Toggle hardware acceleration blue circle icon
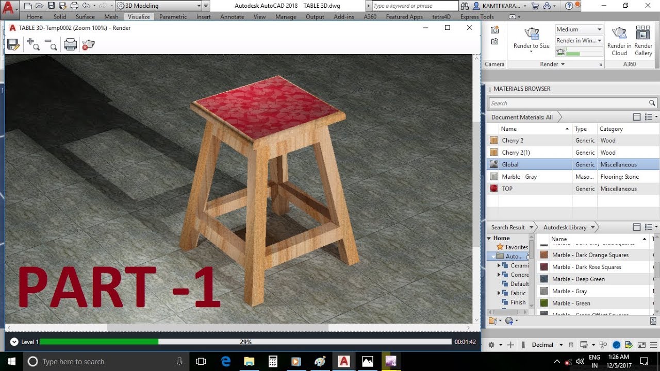The image size is (660, 371). click(616, 345)
